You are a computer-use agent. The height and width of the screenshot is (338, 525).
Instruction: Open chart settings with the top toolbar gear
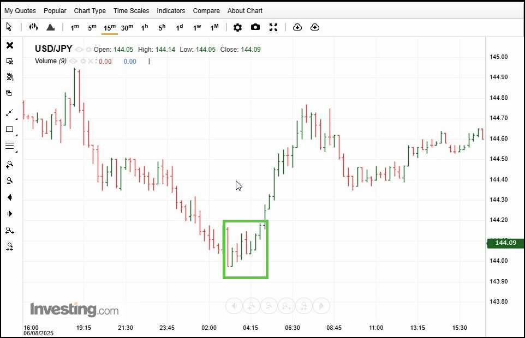[237, 27]
